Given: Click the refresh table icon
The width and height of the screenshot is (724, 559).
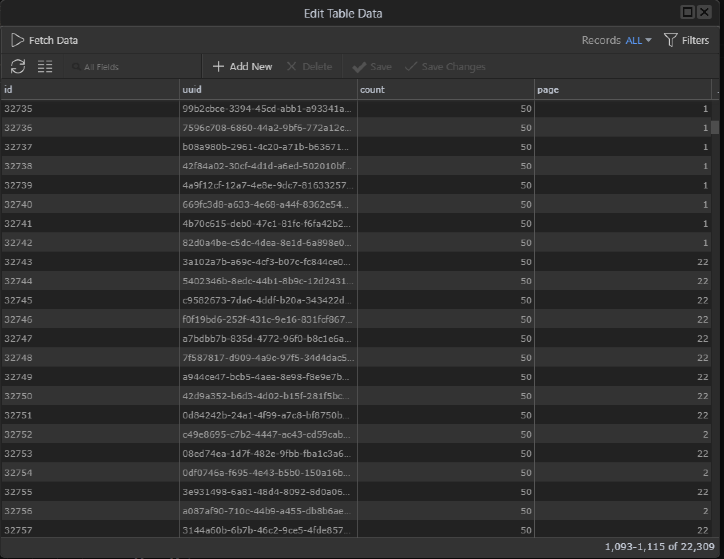Looking at the screenshot, I should click(x=18, y=66).
